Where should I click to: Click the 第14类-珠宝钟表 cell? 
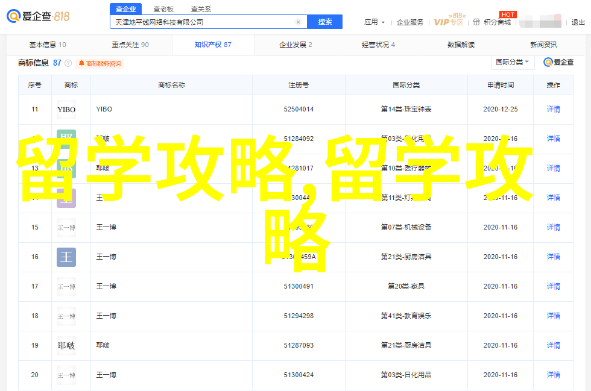coord(406,109)
